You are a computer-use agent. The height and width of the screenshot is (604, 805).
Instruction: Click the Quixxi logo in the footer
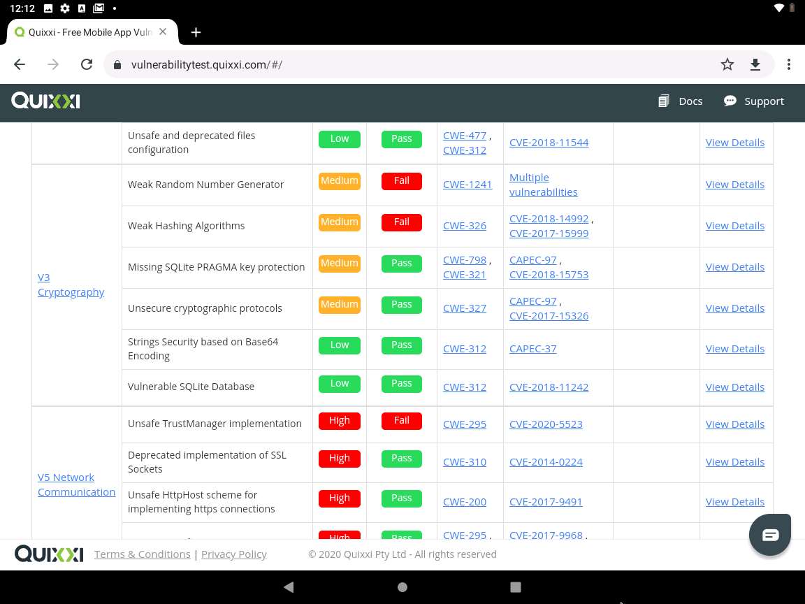pyautogui.click(x=48, y=554)
